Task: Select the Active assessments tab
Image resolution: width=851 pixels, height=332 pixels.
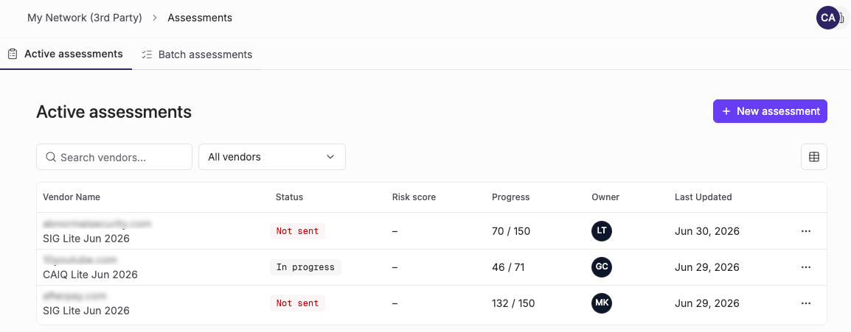Action: pos(66,54)
